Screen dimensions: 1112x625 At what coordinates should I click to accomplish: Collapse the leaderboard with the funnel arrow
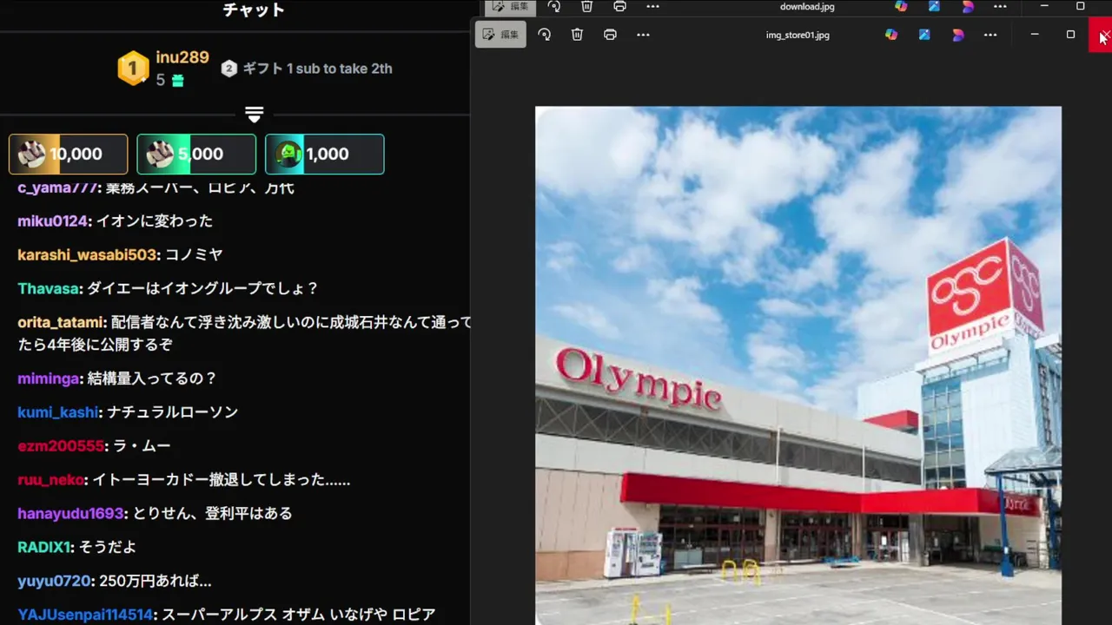pos(254,115)
